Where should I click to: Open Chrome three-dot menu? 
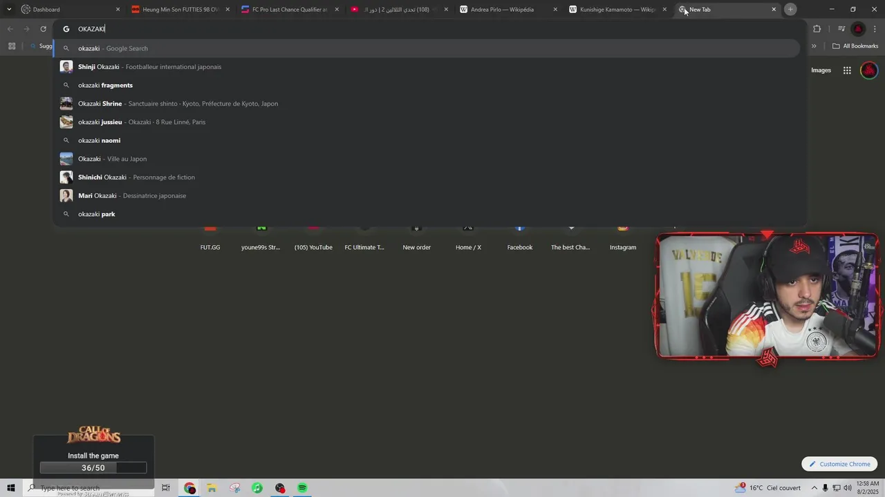875,29
